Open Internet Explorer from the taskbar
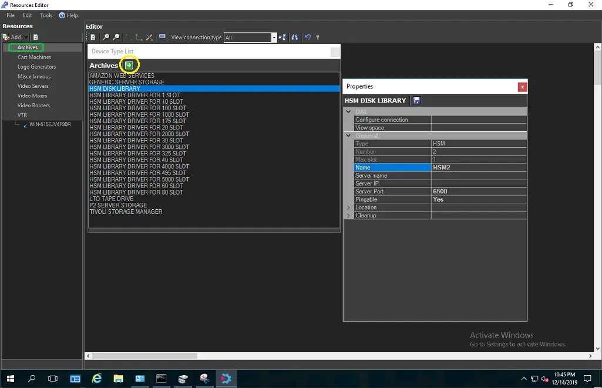 pos(97,379)
